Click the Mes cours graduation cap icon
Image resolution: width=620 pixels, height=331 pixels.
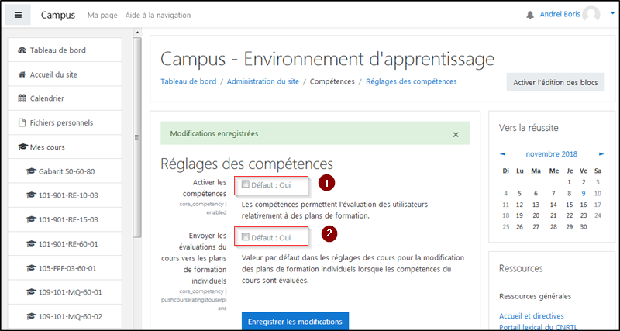point(22,147)
